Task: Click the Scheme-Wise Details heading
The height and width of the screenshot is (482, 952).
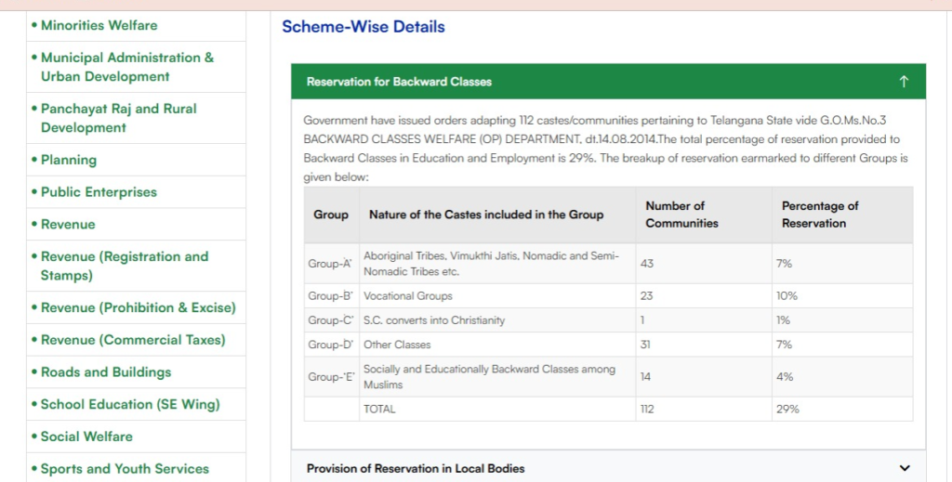Action: coord(364,27)
